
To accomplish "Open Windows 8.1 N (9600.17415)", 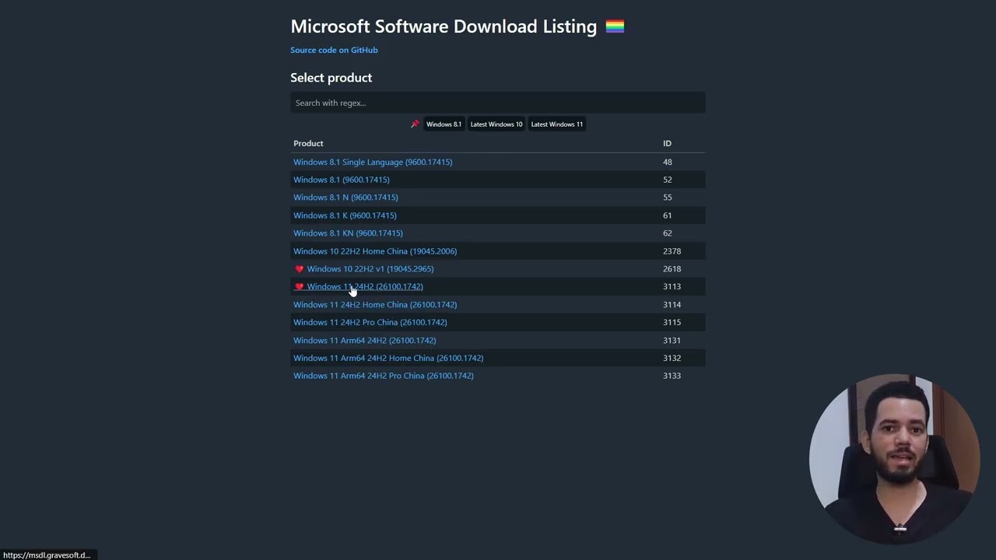I will coord(345,198).
